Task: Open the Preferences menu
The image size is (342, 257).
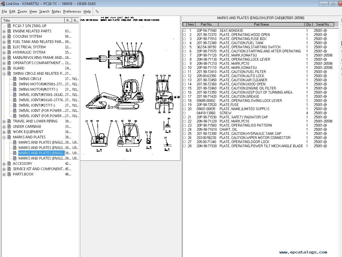Action: 72,11
